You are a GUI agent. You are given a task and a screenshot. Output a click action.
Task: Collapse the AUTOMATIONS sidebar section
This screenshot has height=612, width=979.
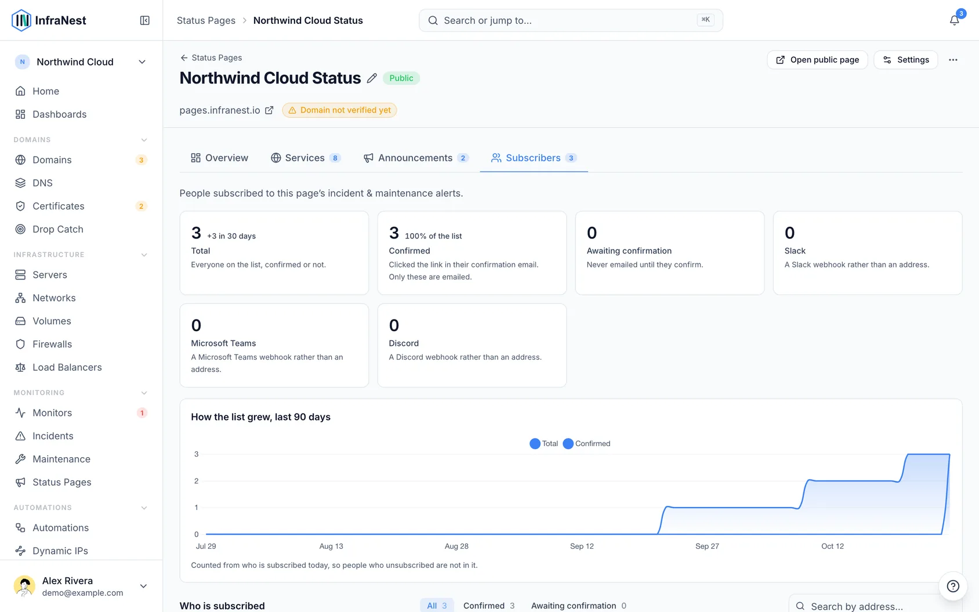coord(144,508)
